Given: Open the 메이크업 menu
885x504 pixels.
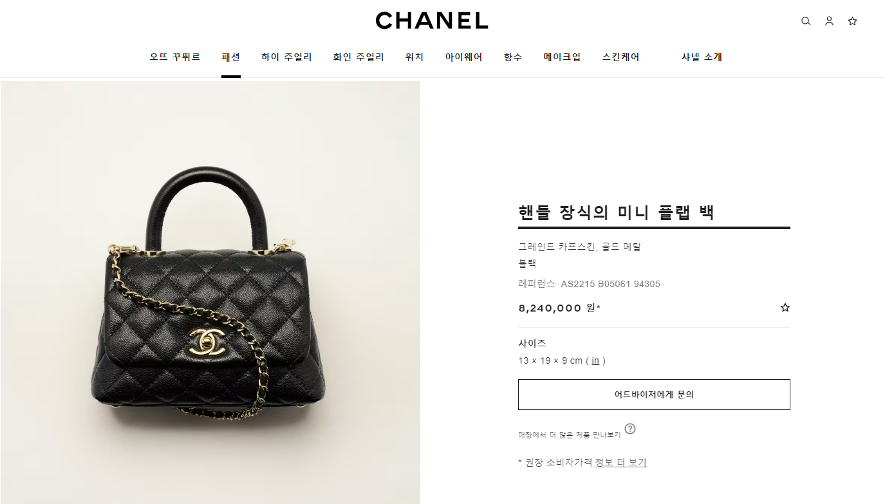Looking at the screenshot, I should pos(562,57).
